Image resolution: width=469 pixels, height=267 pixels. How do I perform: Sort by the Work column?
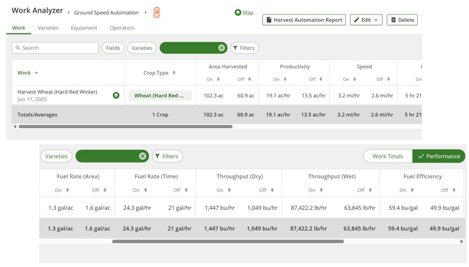click(28, 73)
